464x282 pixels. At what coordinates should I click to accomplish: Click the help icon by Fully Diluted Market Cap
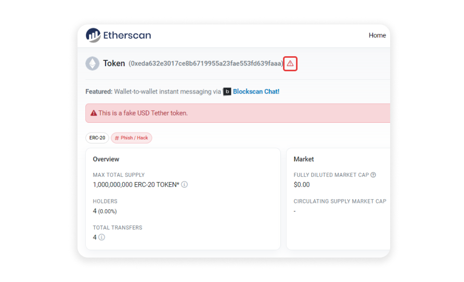pyautogui.click(x=373, y=175)
